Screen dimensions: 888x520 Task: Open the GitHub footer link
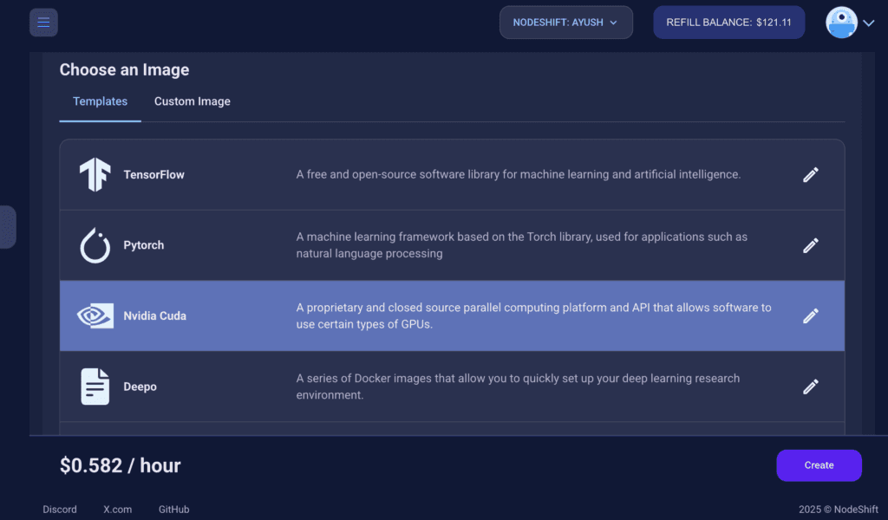pyautogui.click(x=173, y=510)
